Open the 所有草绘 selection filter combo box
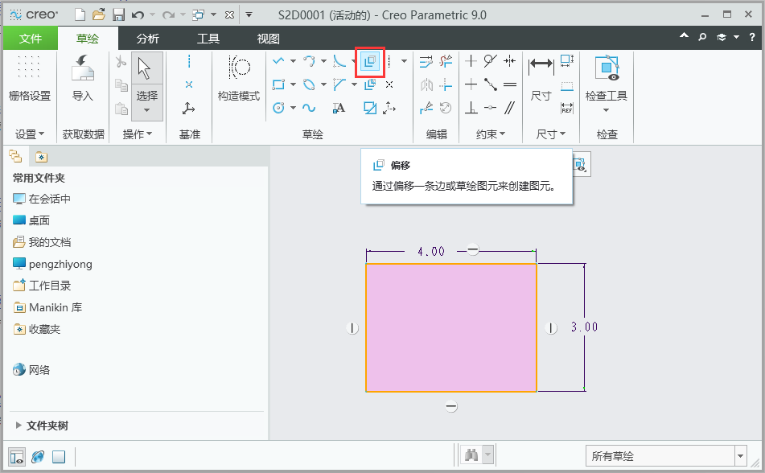The image size is (765, 473). pos(666,456)
